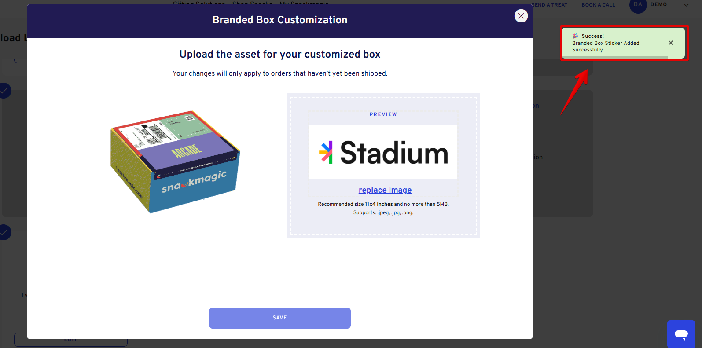The image size is (702, 348).
Task: Click the DEMO account name
Action: 659,4
